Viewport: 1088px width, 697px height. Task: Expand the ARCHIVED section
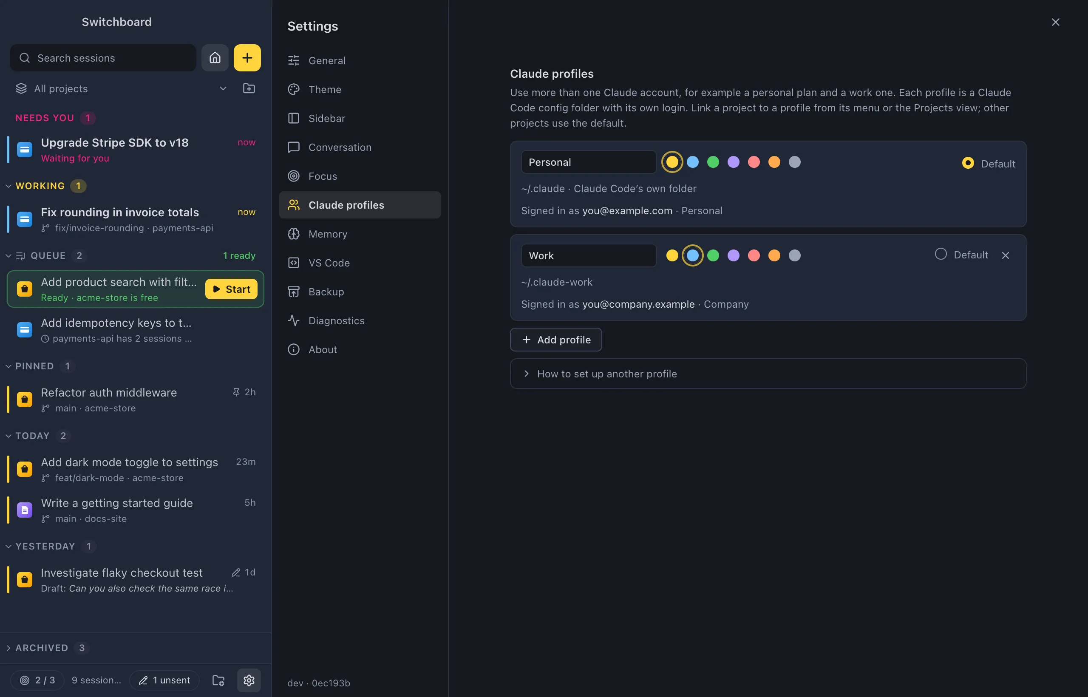point(8,648)
